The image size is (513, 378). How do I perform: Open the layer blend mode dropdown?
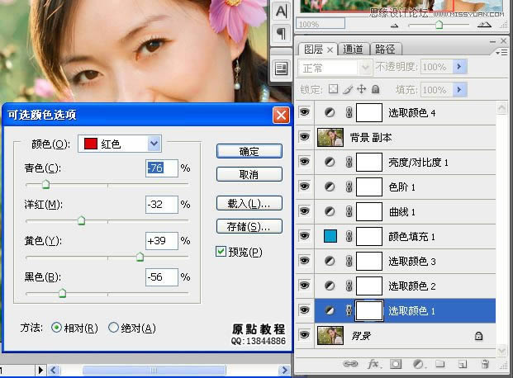(x=364, y=67)
